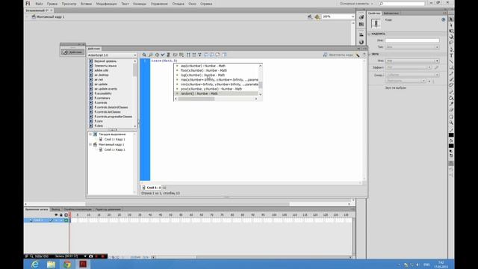
Task: Select the fl.core package
Action: click(99, 121)
